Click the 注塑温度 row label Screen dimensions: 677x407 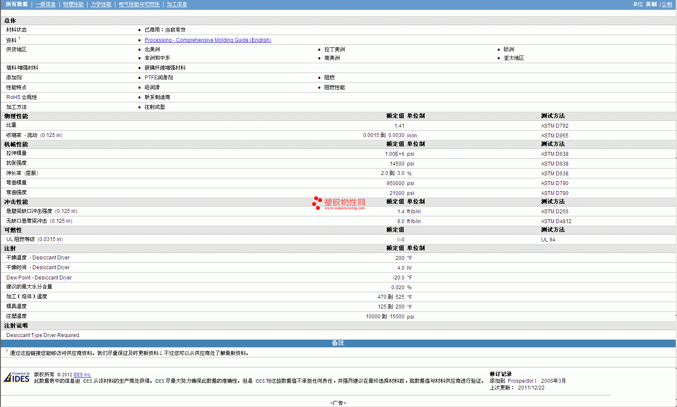point(16,316)
